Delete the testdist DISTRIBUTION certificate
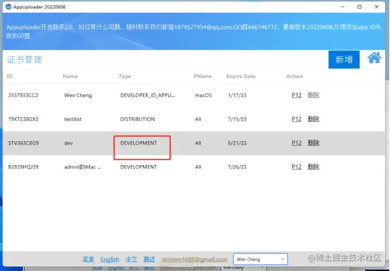The image size is (390, 271). 313,119
